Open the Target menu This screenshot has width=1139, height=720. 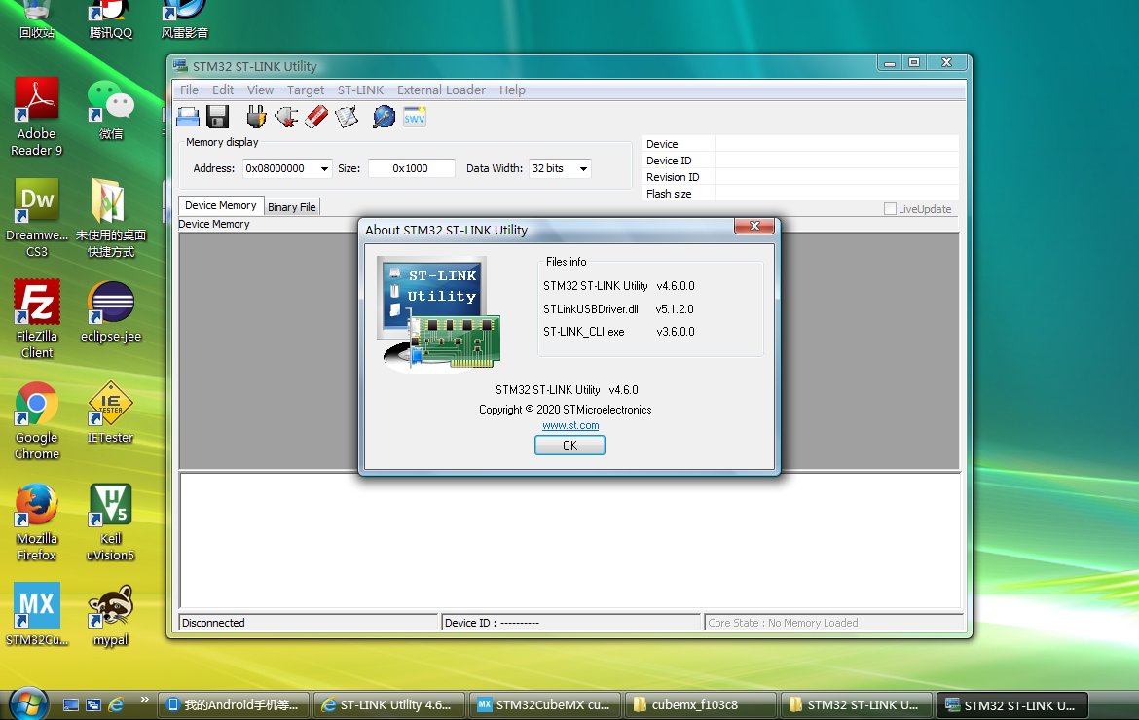tap(305, 90)
